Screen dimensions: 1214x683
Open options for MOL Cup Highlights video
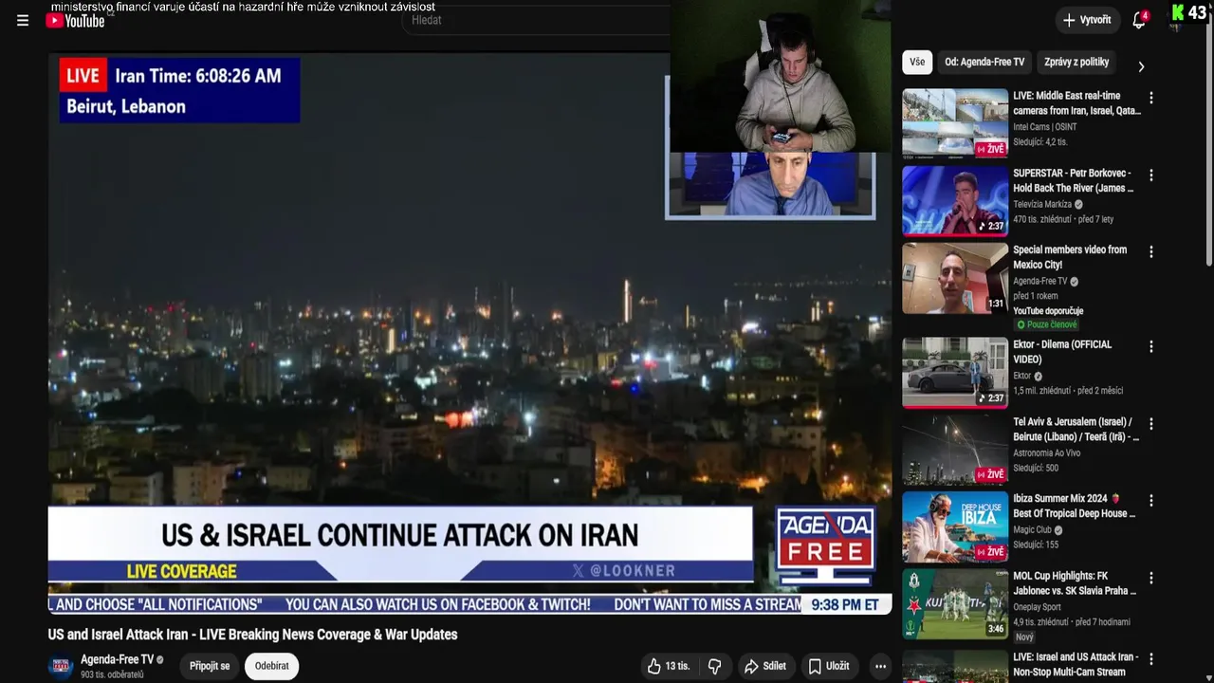tap(1151, 578)
